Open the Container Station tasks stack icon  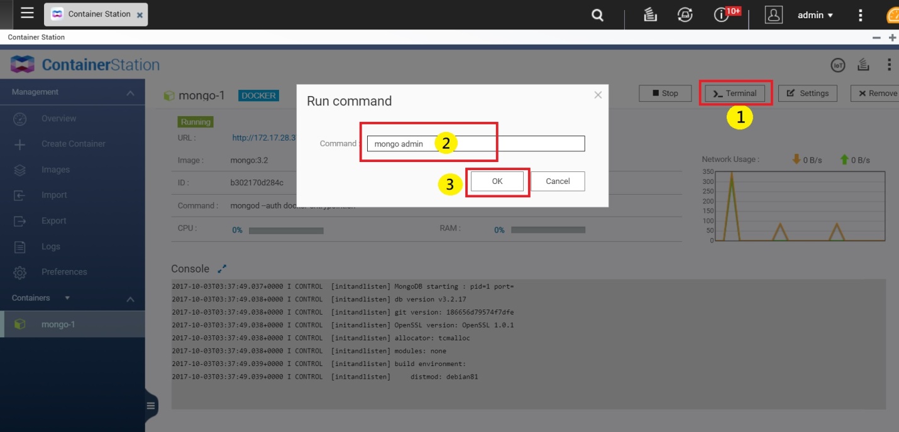coord(864,64)
